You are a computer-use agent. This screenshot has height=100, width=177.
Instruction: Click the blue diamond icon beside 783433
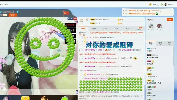click(x=149, y=49)
